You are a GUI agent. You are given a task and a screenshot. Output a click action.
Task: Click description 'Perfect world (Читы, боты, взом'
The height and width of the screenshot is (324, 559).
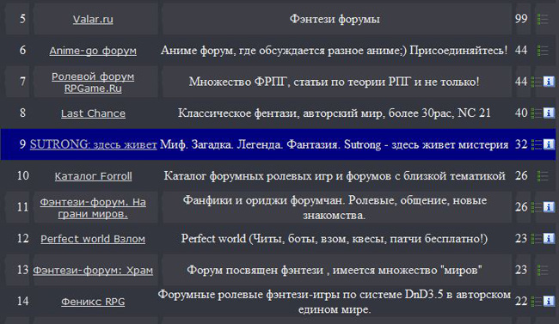pyautogui.click(x=334, y=238)
